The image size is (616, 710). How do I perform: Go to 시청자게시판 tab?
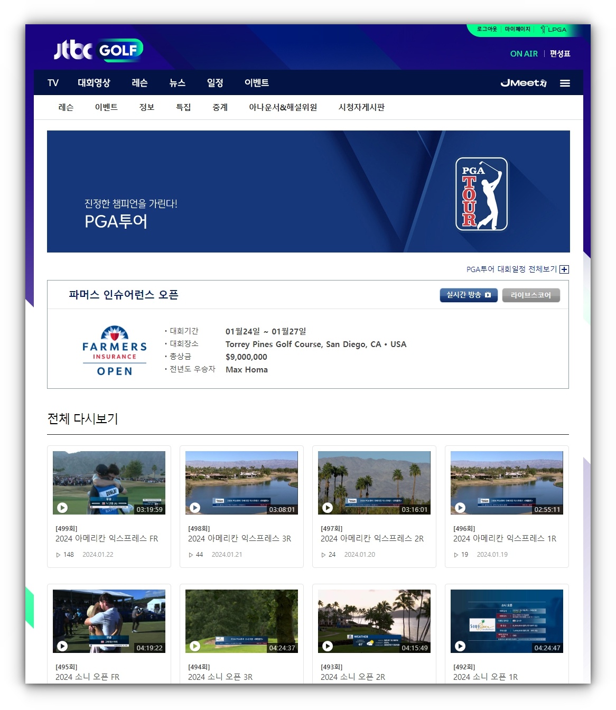click(x=362, y=107)
